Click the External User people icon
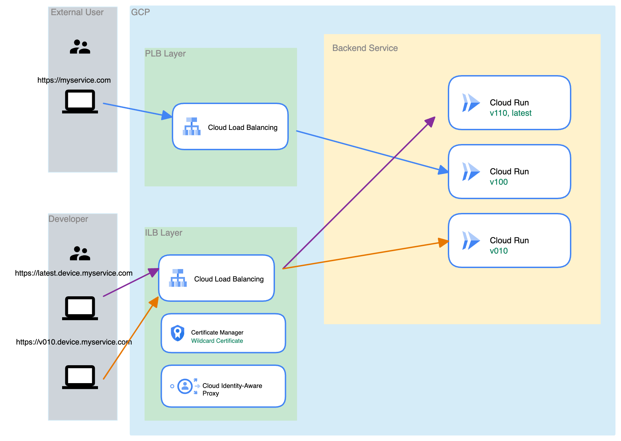 80,47
